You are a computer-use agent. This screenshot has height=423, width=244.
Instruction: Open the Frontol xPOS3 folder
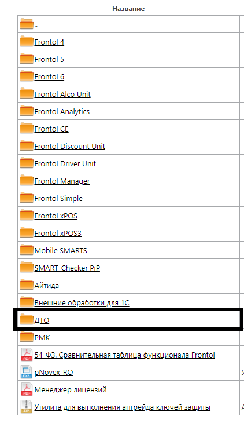(x=58, y=234)
